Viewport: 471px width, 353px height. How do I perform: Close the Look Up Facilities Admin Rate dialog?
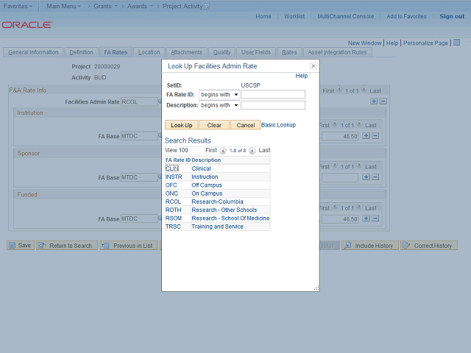point(313,65)
